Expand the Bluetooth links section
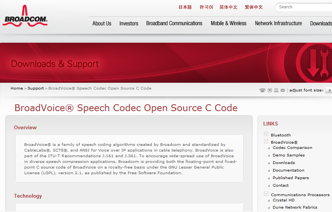The height and width of the screenshot is (212, 332). [266, 134]
